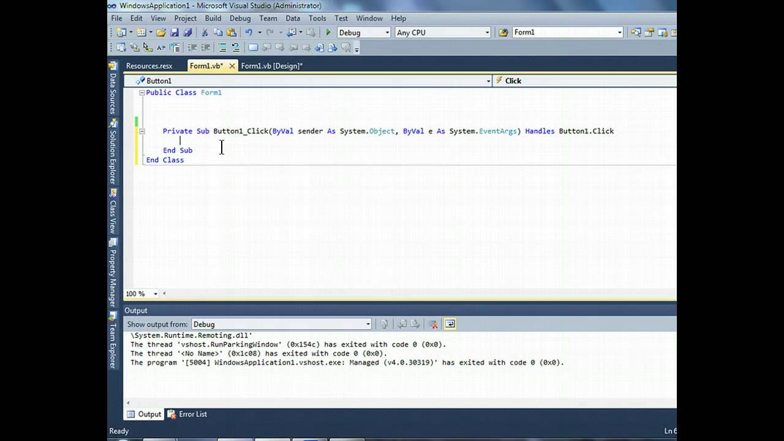Click the Display Quick Info icon
The image size is (784, 441).
click(x=148, y=47)
